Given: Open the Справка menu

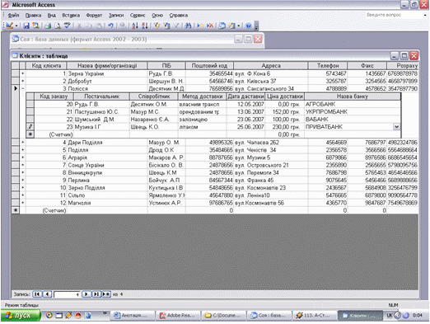Looking at the screenshot, I should (179, 16).
